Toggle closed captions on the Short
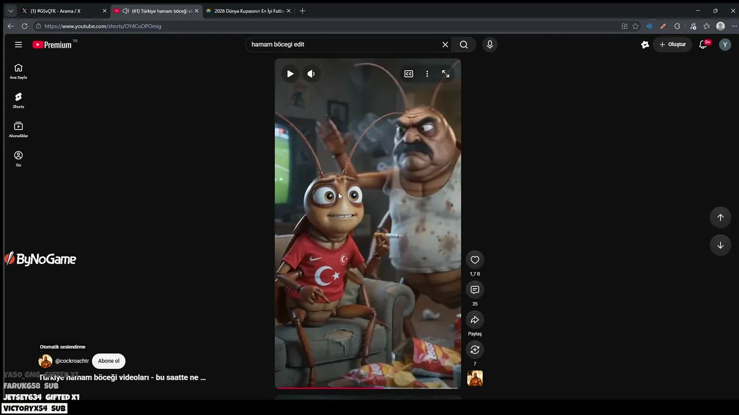Image resolution: width=739 pixels, height=415 pixels. pyautogui.click(x=409, y=74)
